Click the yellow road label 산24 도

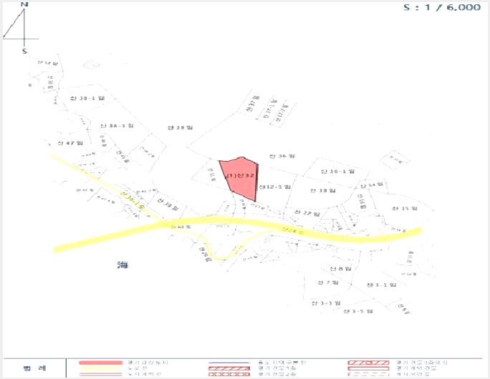pos(292,231)
